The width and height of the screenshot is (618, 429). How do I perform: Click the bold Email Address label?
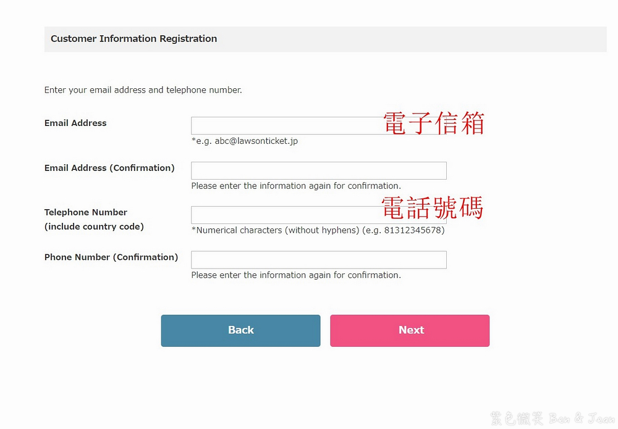coord(75,123)
